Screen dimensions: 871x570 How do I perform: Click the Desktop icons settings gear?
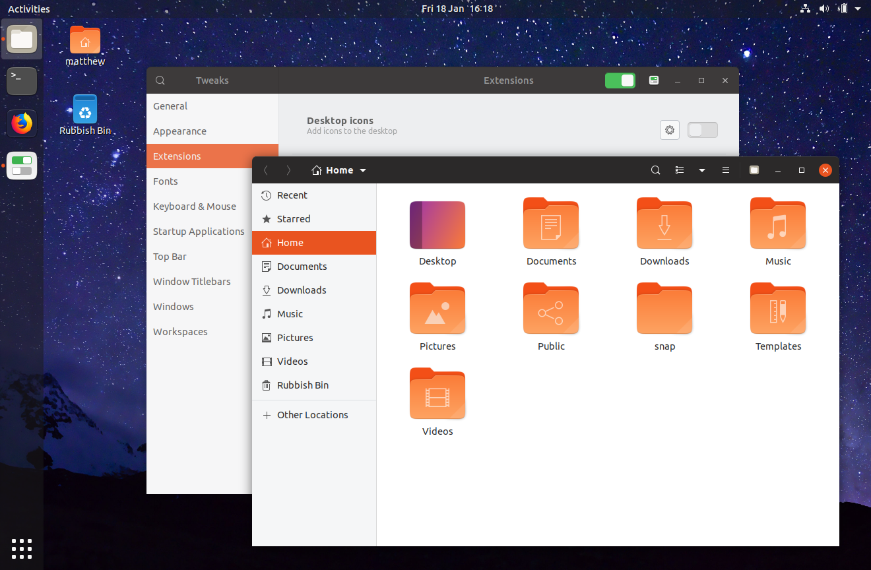point(670,130)
